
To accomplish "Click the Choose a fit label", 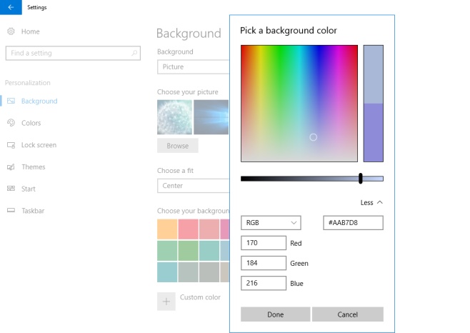I will [x=175, y=170].
